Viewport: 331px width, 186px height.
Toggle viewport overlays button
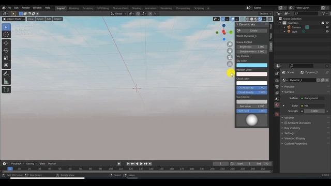click(x=233, y=19)
